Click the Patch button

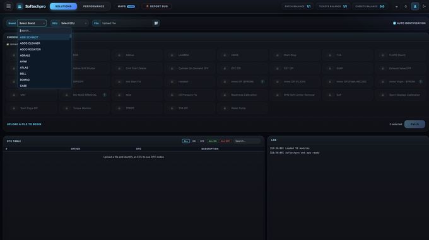(414, 124)
